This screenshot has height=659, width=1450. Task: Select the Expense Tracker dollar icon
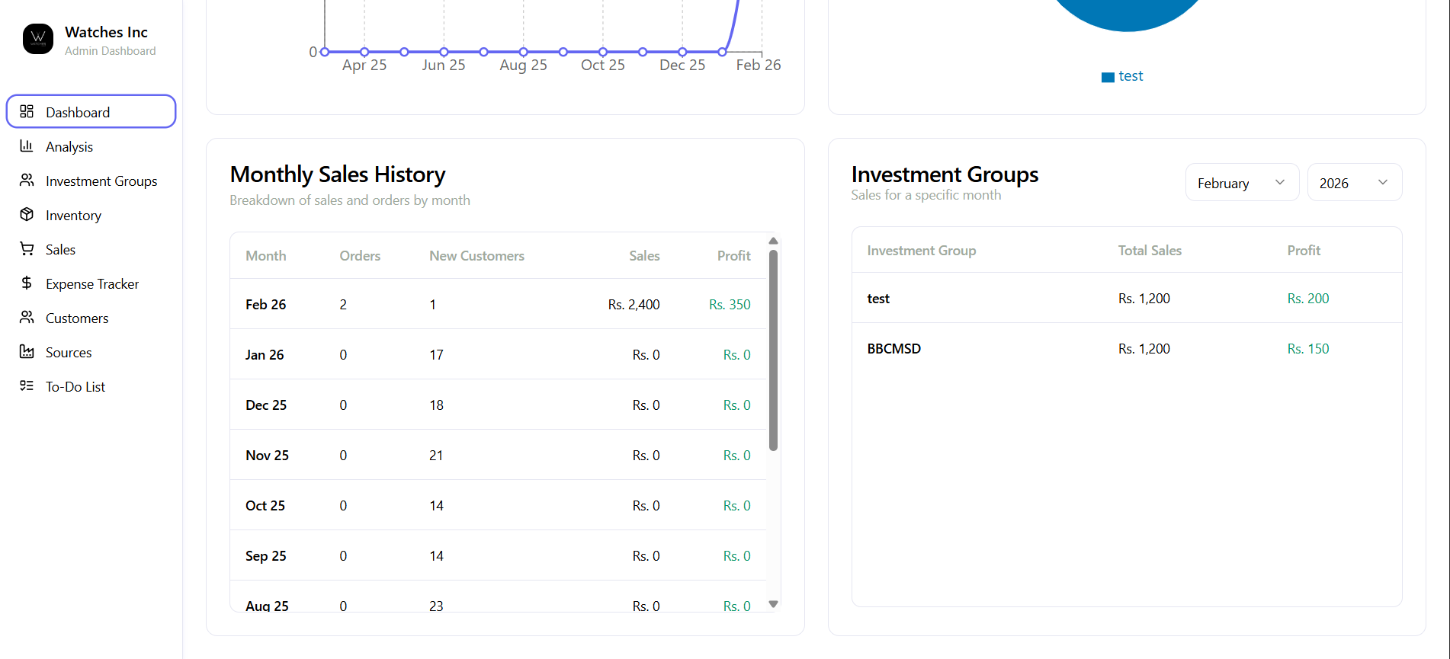coord(27,283)
